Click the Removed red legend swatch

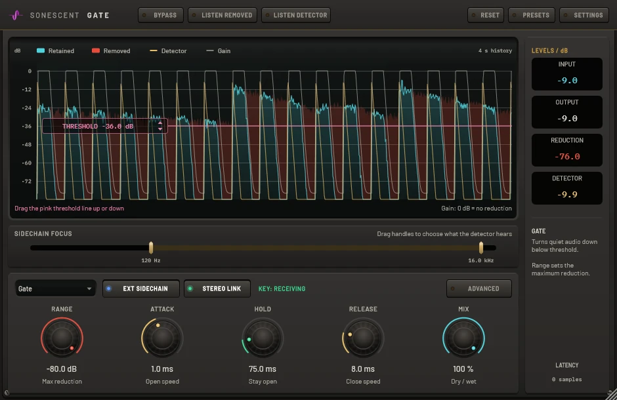(96, 50)
